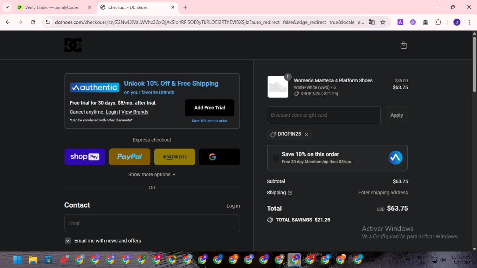
Task: Bookmark this page with the star
Action: pos(383,22)
